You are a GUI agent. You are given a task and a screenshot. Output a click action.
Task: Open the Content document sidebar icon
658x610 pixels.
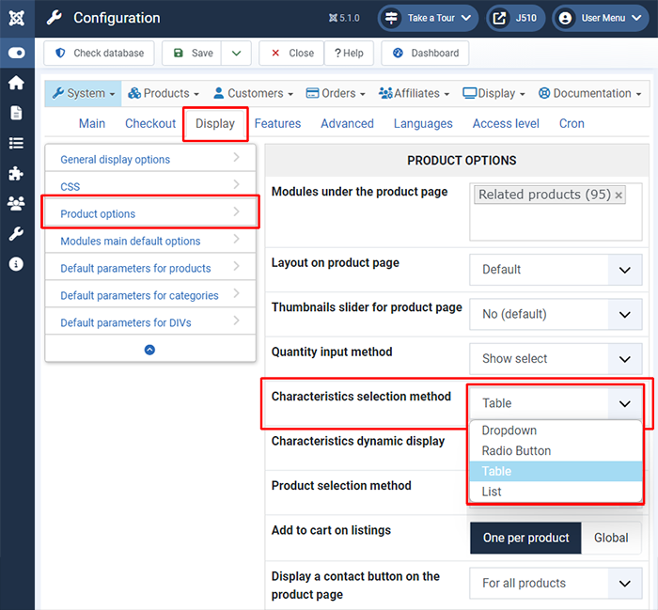click(x=16, y=113)
